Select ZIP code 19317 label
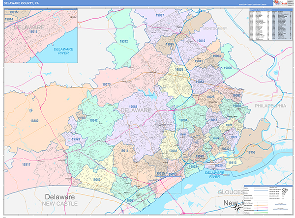 pos(26,164)
